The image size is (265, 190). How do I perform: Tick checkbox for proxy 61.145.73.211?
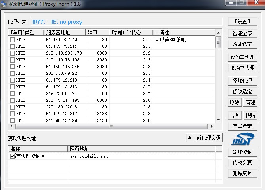coord(12,46)
